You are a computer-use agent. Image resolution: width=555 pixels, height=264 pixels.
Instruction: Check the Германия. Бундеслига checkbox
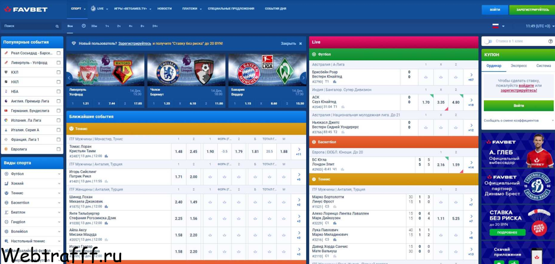coord(58,110)
